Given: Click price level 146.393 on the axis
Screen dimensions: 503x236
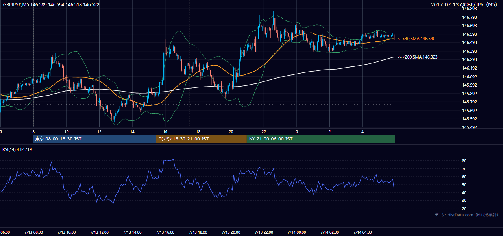Looking at the screenshot, I should coord(469,51).
